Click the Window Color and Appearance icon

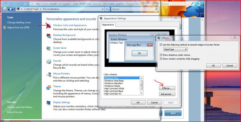(x=49, y=26)
